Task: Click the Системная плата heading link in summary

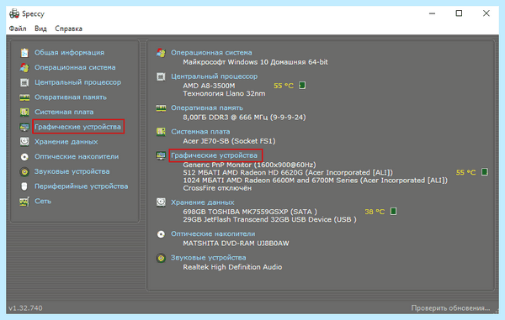Action: click(200, 132)
